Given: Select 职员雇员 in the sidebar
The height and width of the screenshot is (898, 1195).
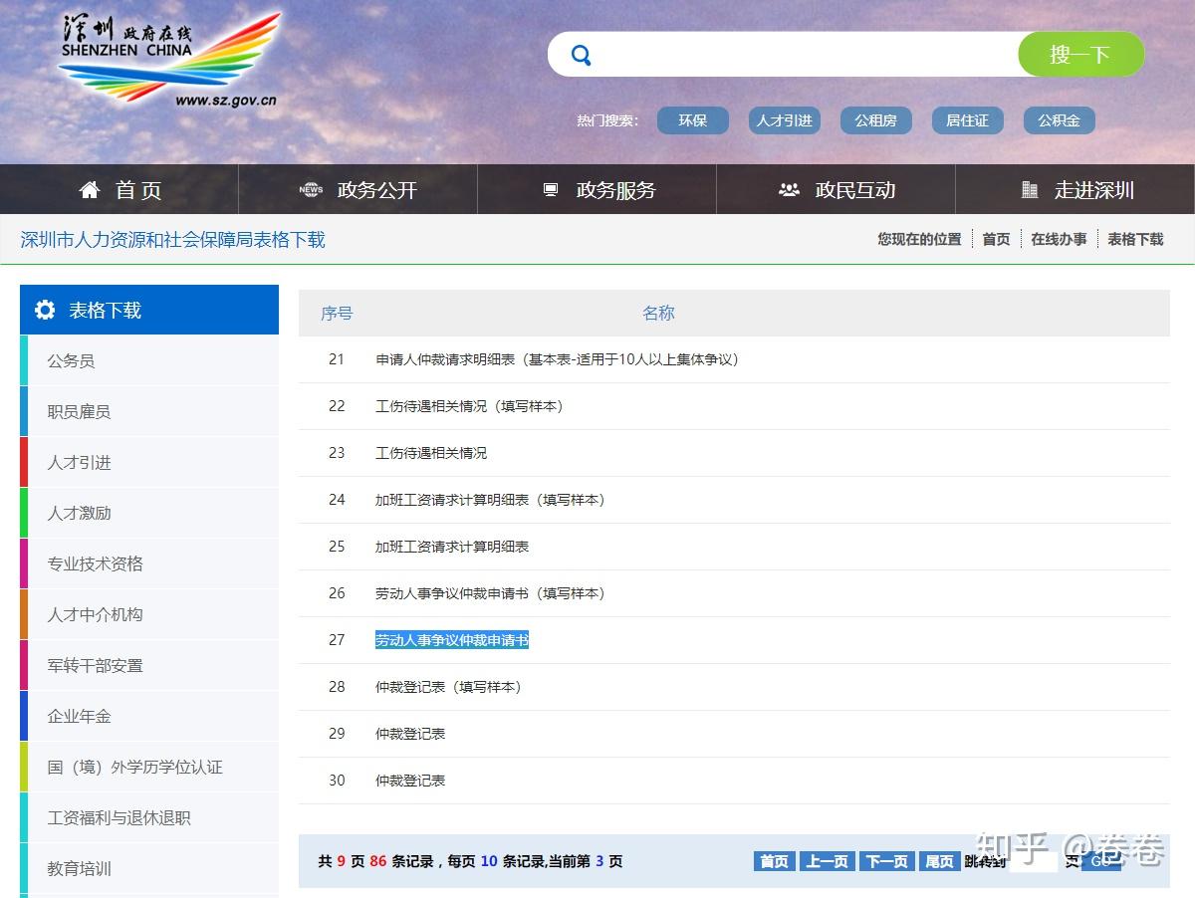Looking at the screenshot, I should point(149,411).
